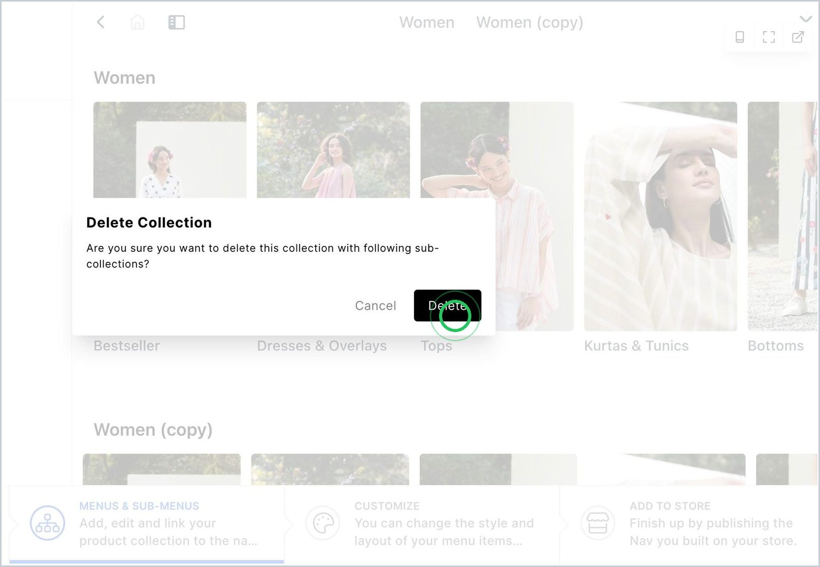820x567 pixels.
Task: Confirm deletion with the Delete button
Action: pos(448,306)
